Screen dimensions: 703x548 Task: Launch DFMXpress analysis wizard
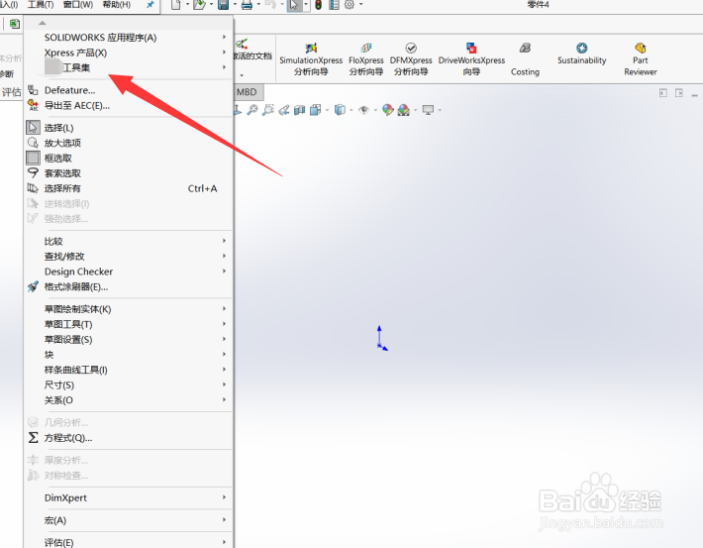pyautogui.click(x=411, y=59)
